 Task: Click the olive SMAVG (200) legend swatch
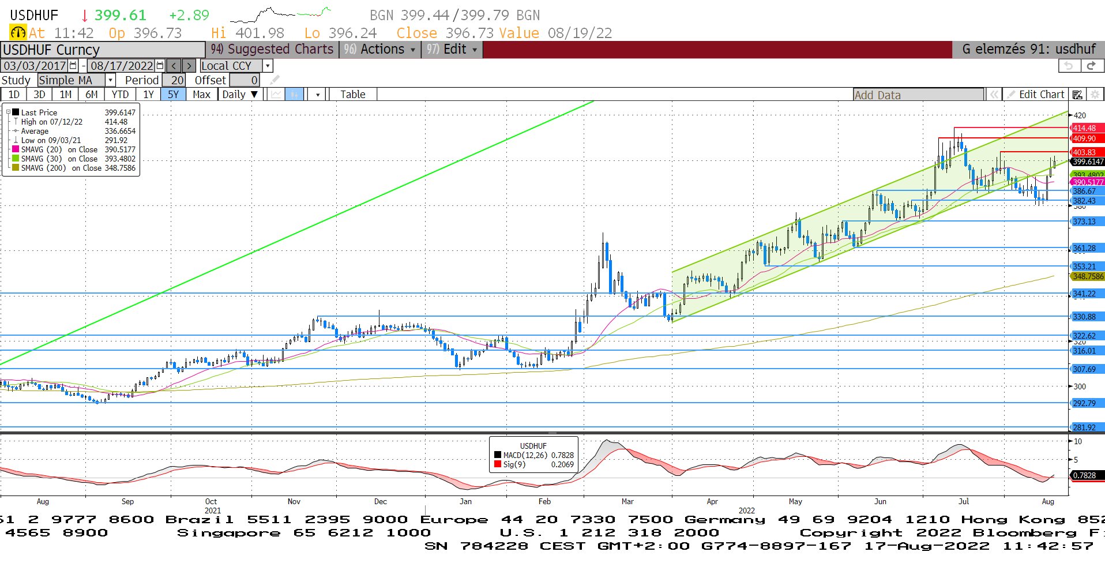pyautogui.click(x=16, y=168)
